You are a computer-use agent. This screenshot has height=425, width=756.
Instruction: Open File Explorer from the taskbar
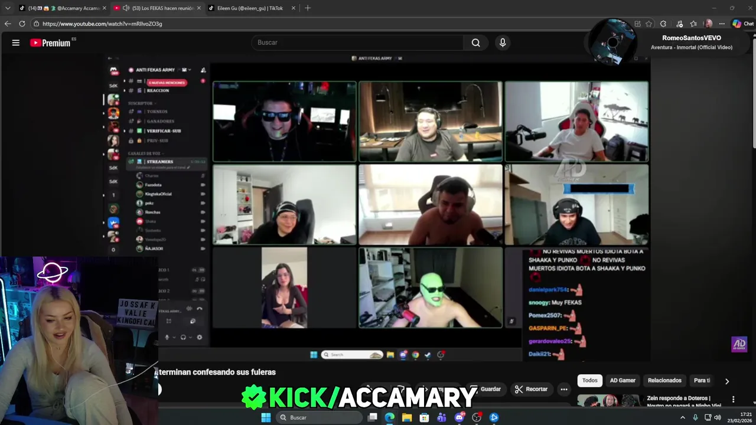(407, 417)
